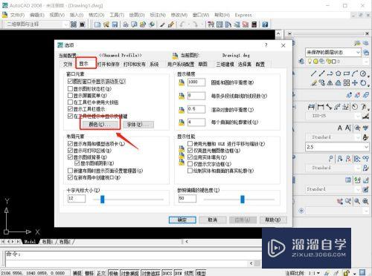372x276 pixels.
Task: Switch to the 草图 tab in Options
Action: click(x=202, y=65)
